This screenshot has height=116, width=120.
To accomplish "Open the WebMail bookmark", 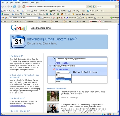I will pos(54,11).
